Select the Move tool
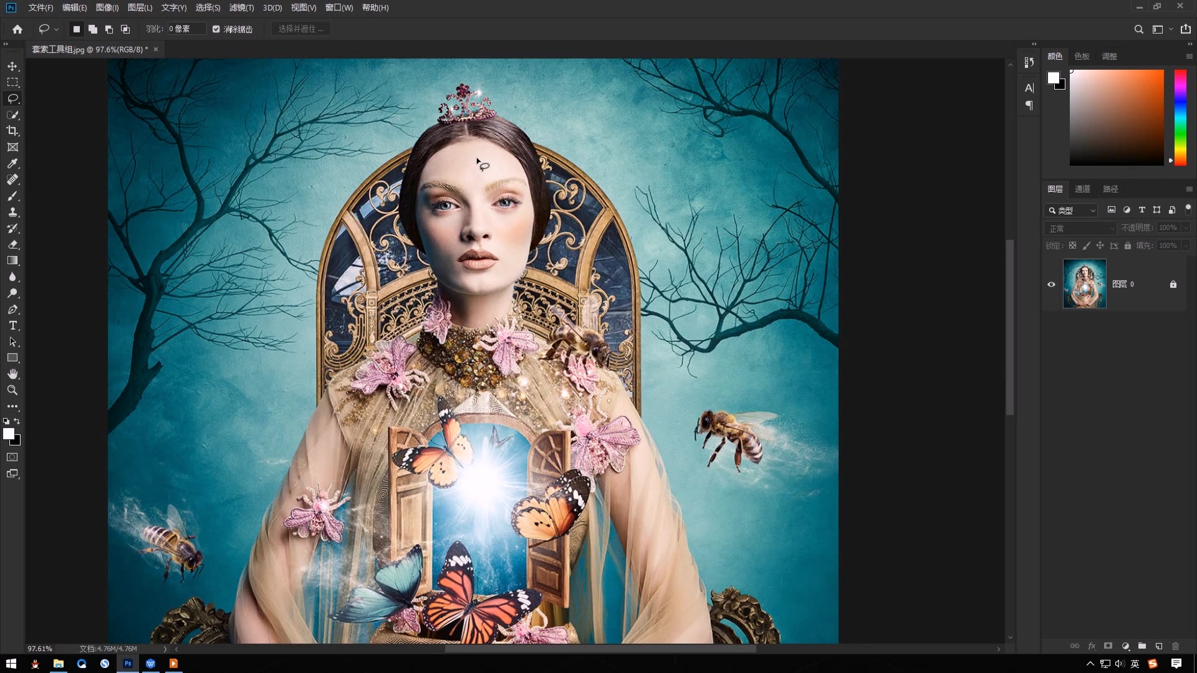Image resolution: width=1197 pixels, height=673 pixels. 12,66
